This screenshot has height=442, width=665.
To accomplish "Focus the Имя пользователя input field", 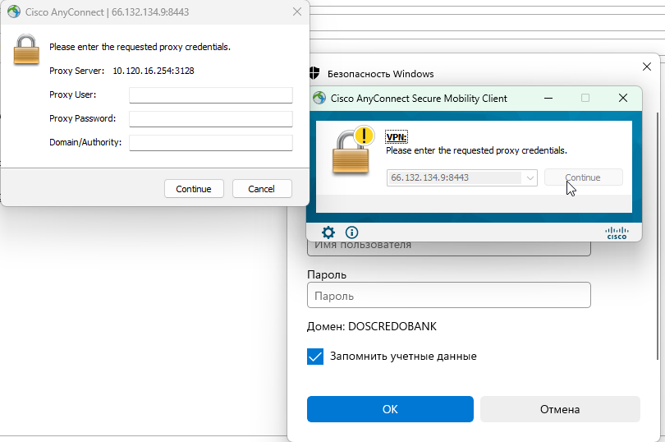I will (x=449, y=248).
